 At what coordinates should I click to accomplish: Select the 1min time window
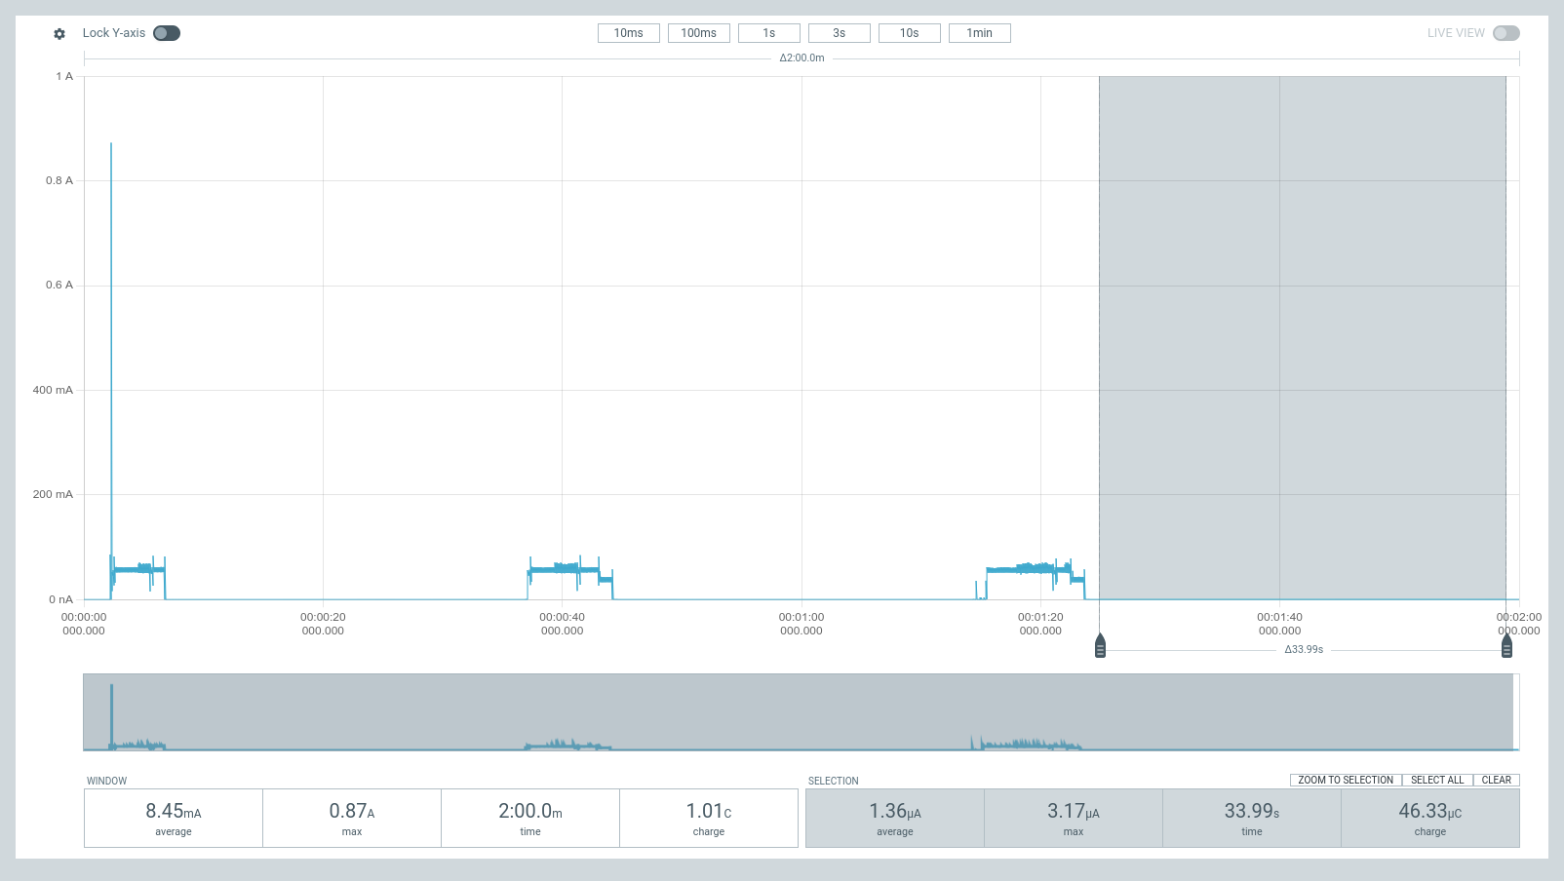click(x=979, y=32)
